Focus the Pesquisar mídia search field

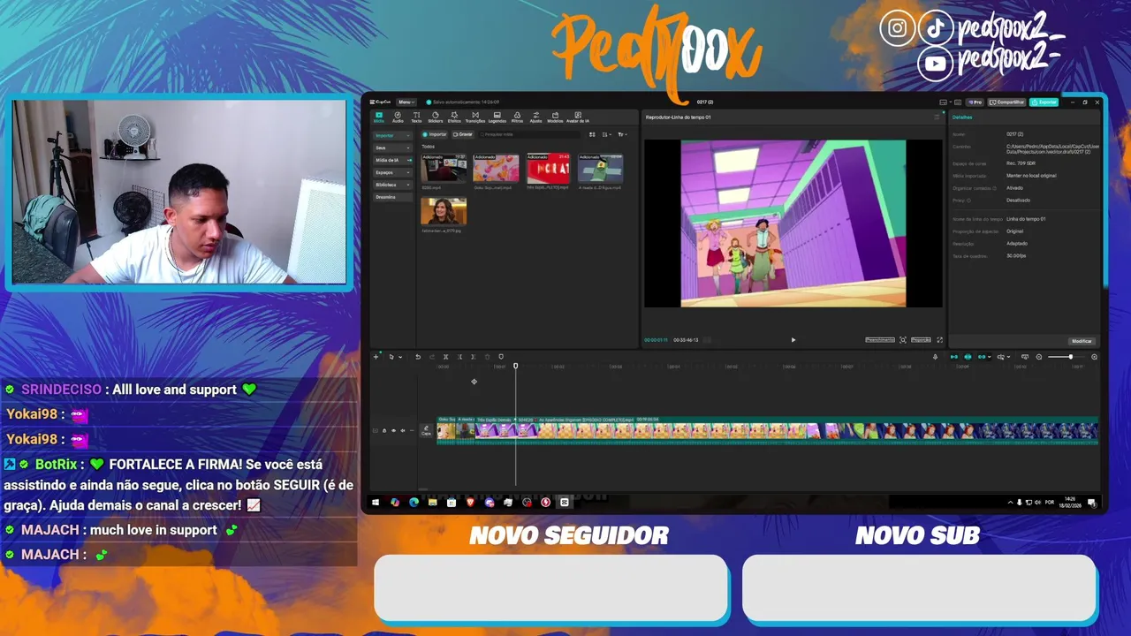pos(528,134)
